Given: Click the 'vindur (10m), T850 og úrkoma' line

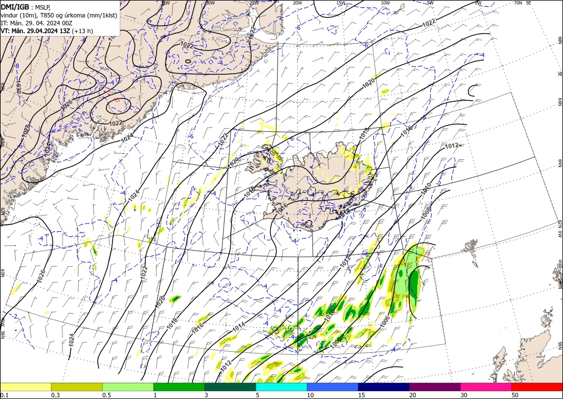Looking at the screenshot, I should [59, 15].
